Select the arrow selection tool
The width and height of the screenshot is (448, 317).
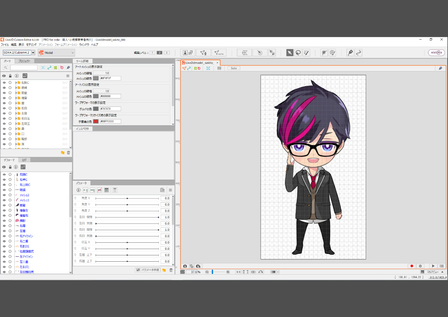[290, 53]
